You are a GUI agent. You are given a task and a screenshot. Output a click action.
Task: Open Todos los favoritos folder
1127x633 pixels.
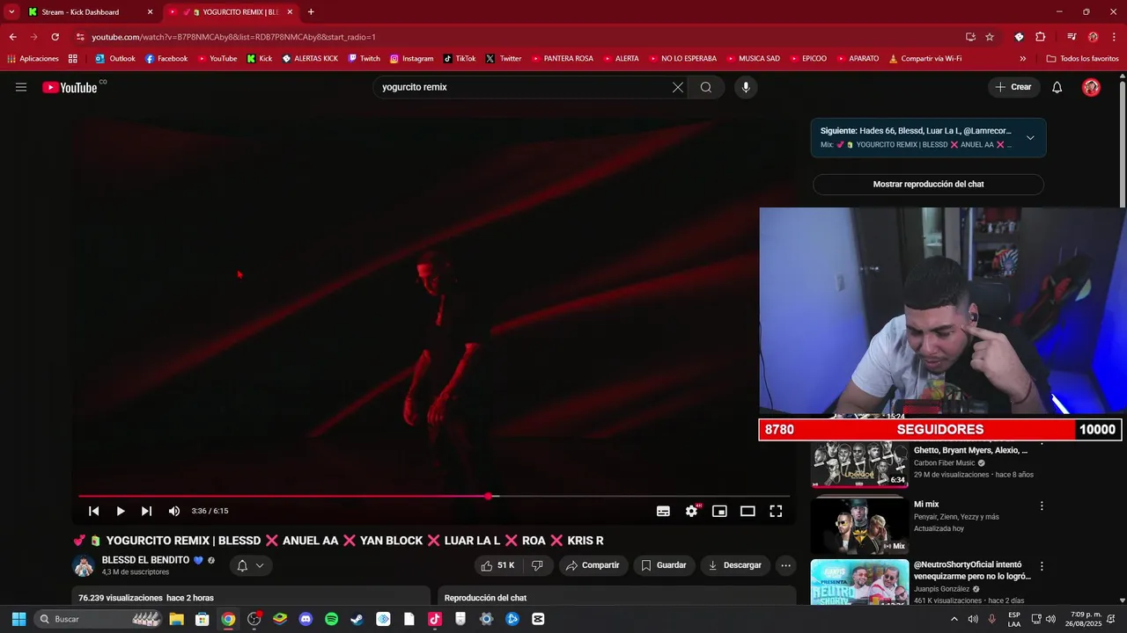(1082, 59)
